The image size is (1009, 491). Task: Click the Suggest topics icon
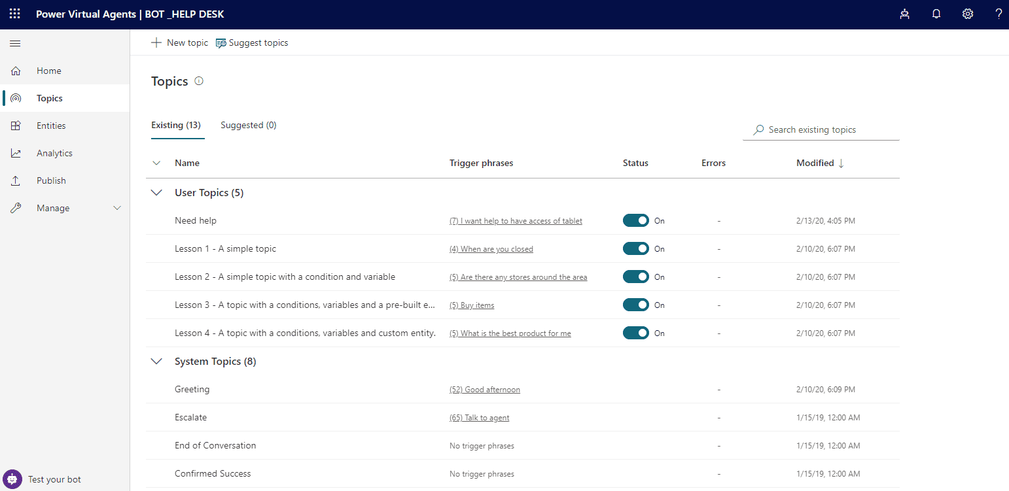[221, 42]
